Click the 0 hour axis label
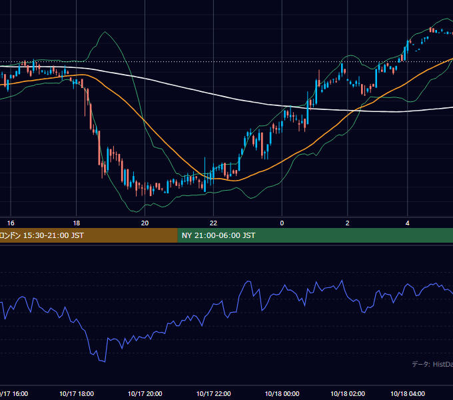453x400 pixels. (x=282, y=223)
